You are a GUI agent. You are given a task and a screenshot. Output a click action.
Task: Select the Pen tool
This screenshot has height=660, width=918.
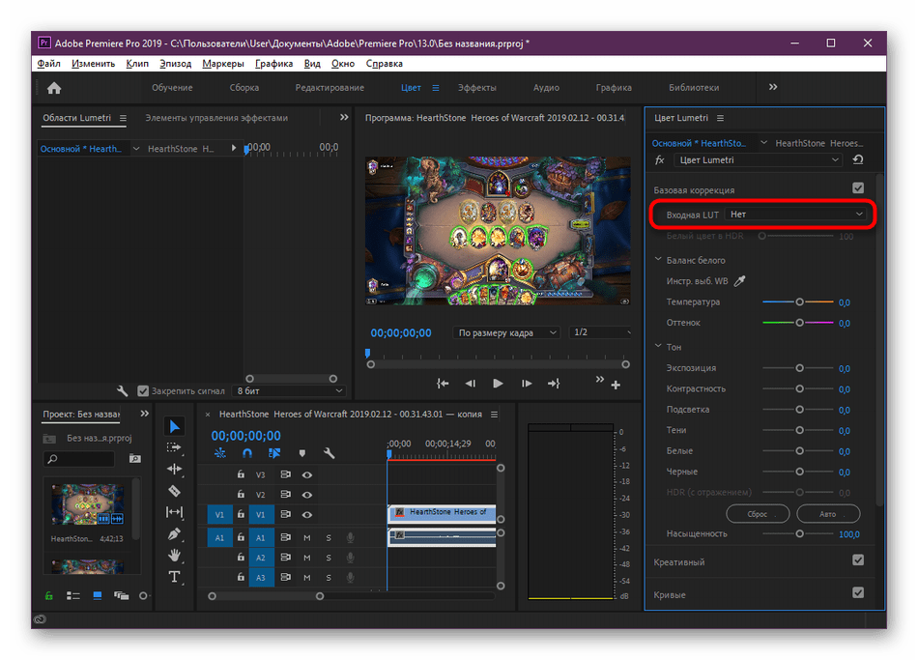[x=174, y=533]
